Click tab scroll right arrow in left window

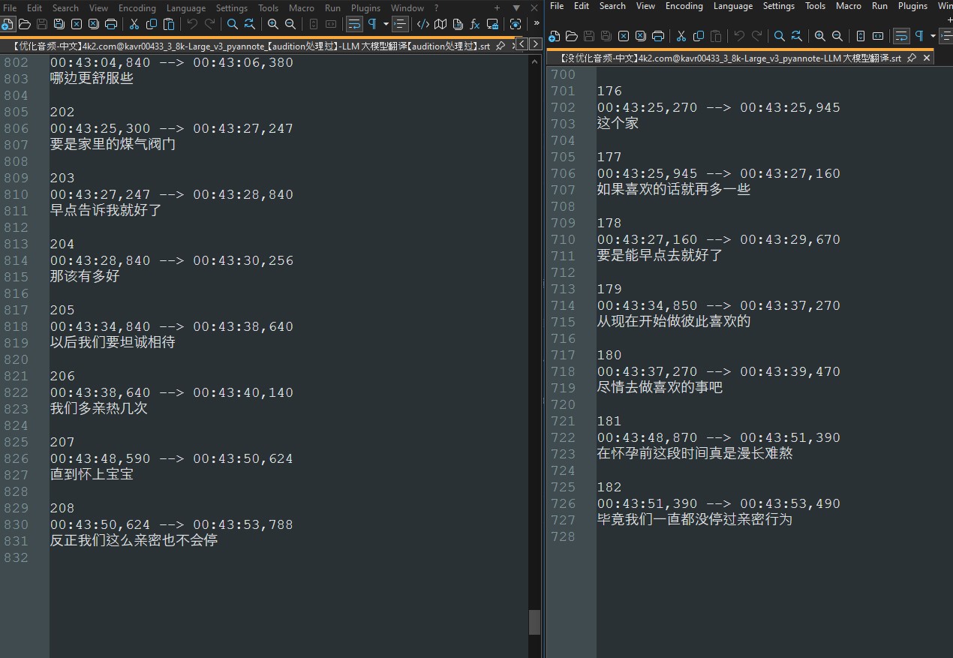click(535, 44)
